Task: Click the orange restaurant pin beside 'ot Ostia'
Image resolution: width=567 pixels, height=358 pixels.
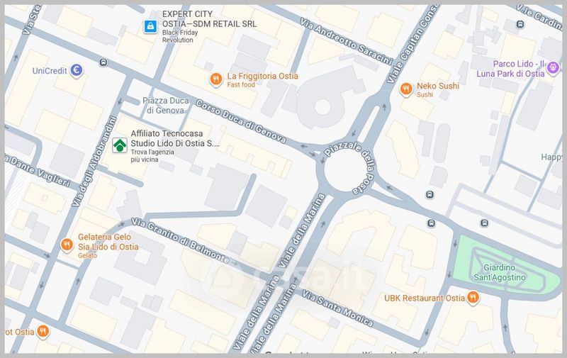Action: pyautogui.click(x=43, y=332)
